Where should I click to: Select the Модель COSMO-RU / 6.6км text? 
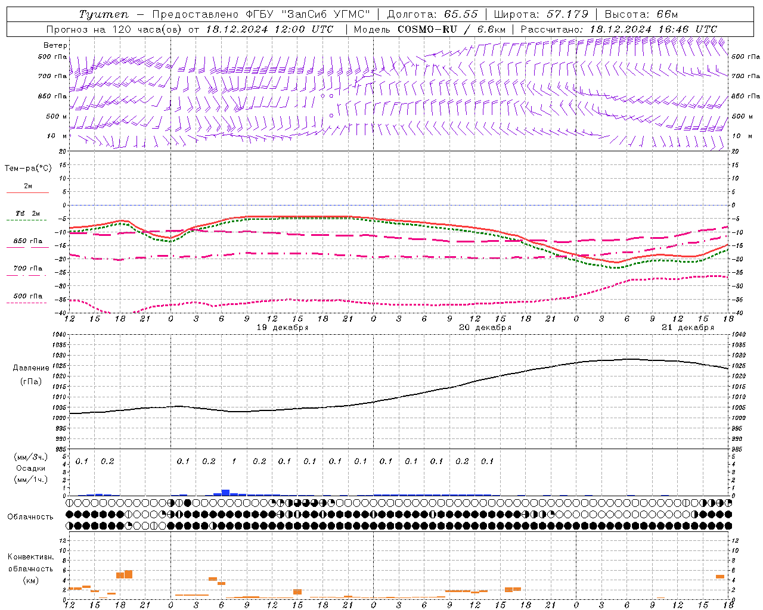coord(430,29)
